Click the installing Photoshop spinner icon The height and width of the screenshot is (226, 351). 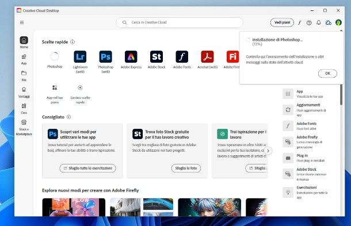pos(55,56)
